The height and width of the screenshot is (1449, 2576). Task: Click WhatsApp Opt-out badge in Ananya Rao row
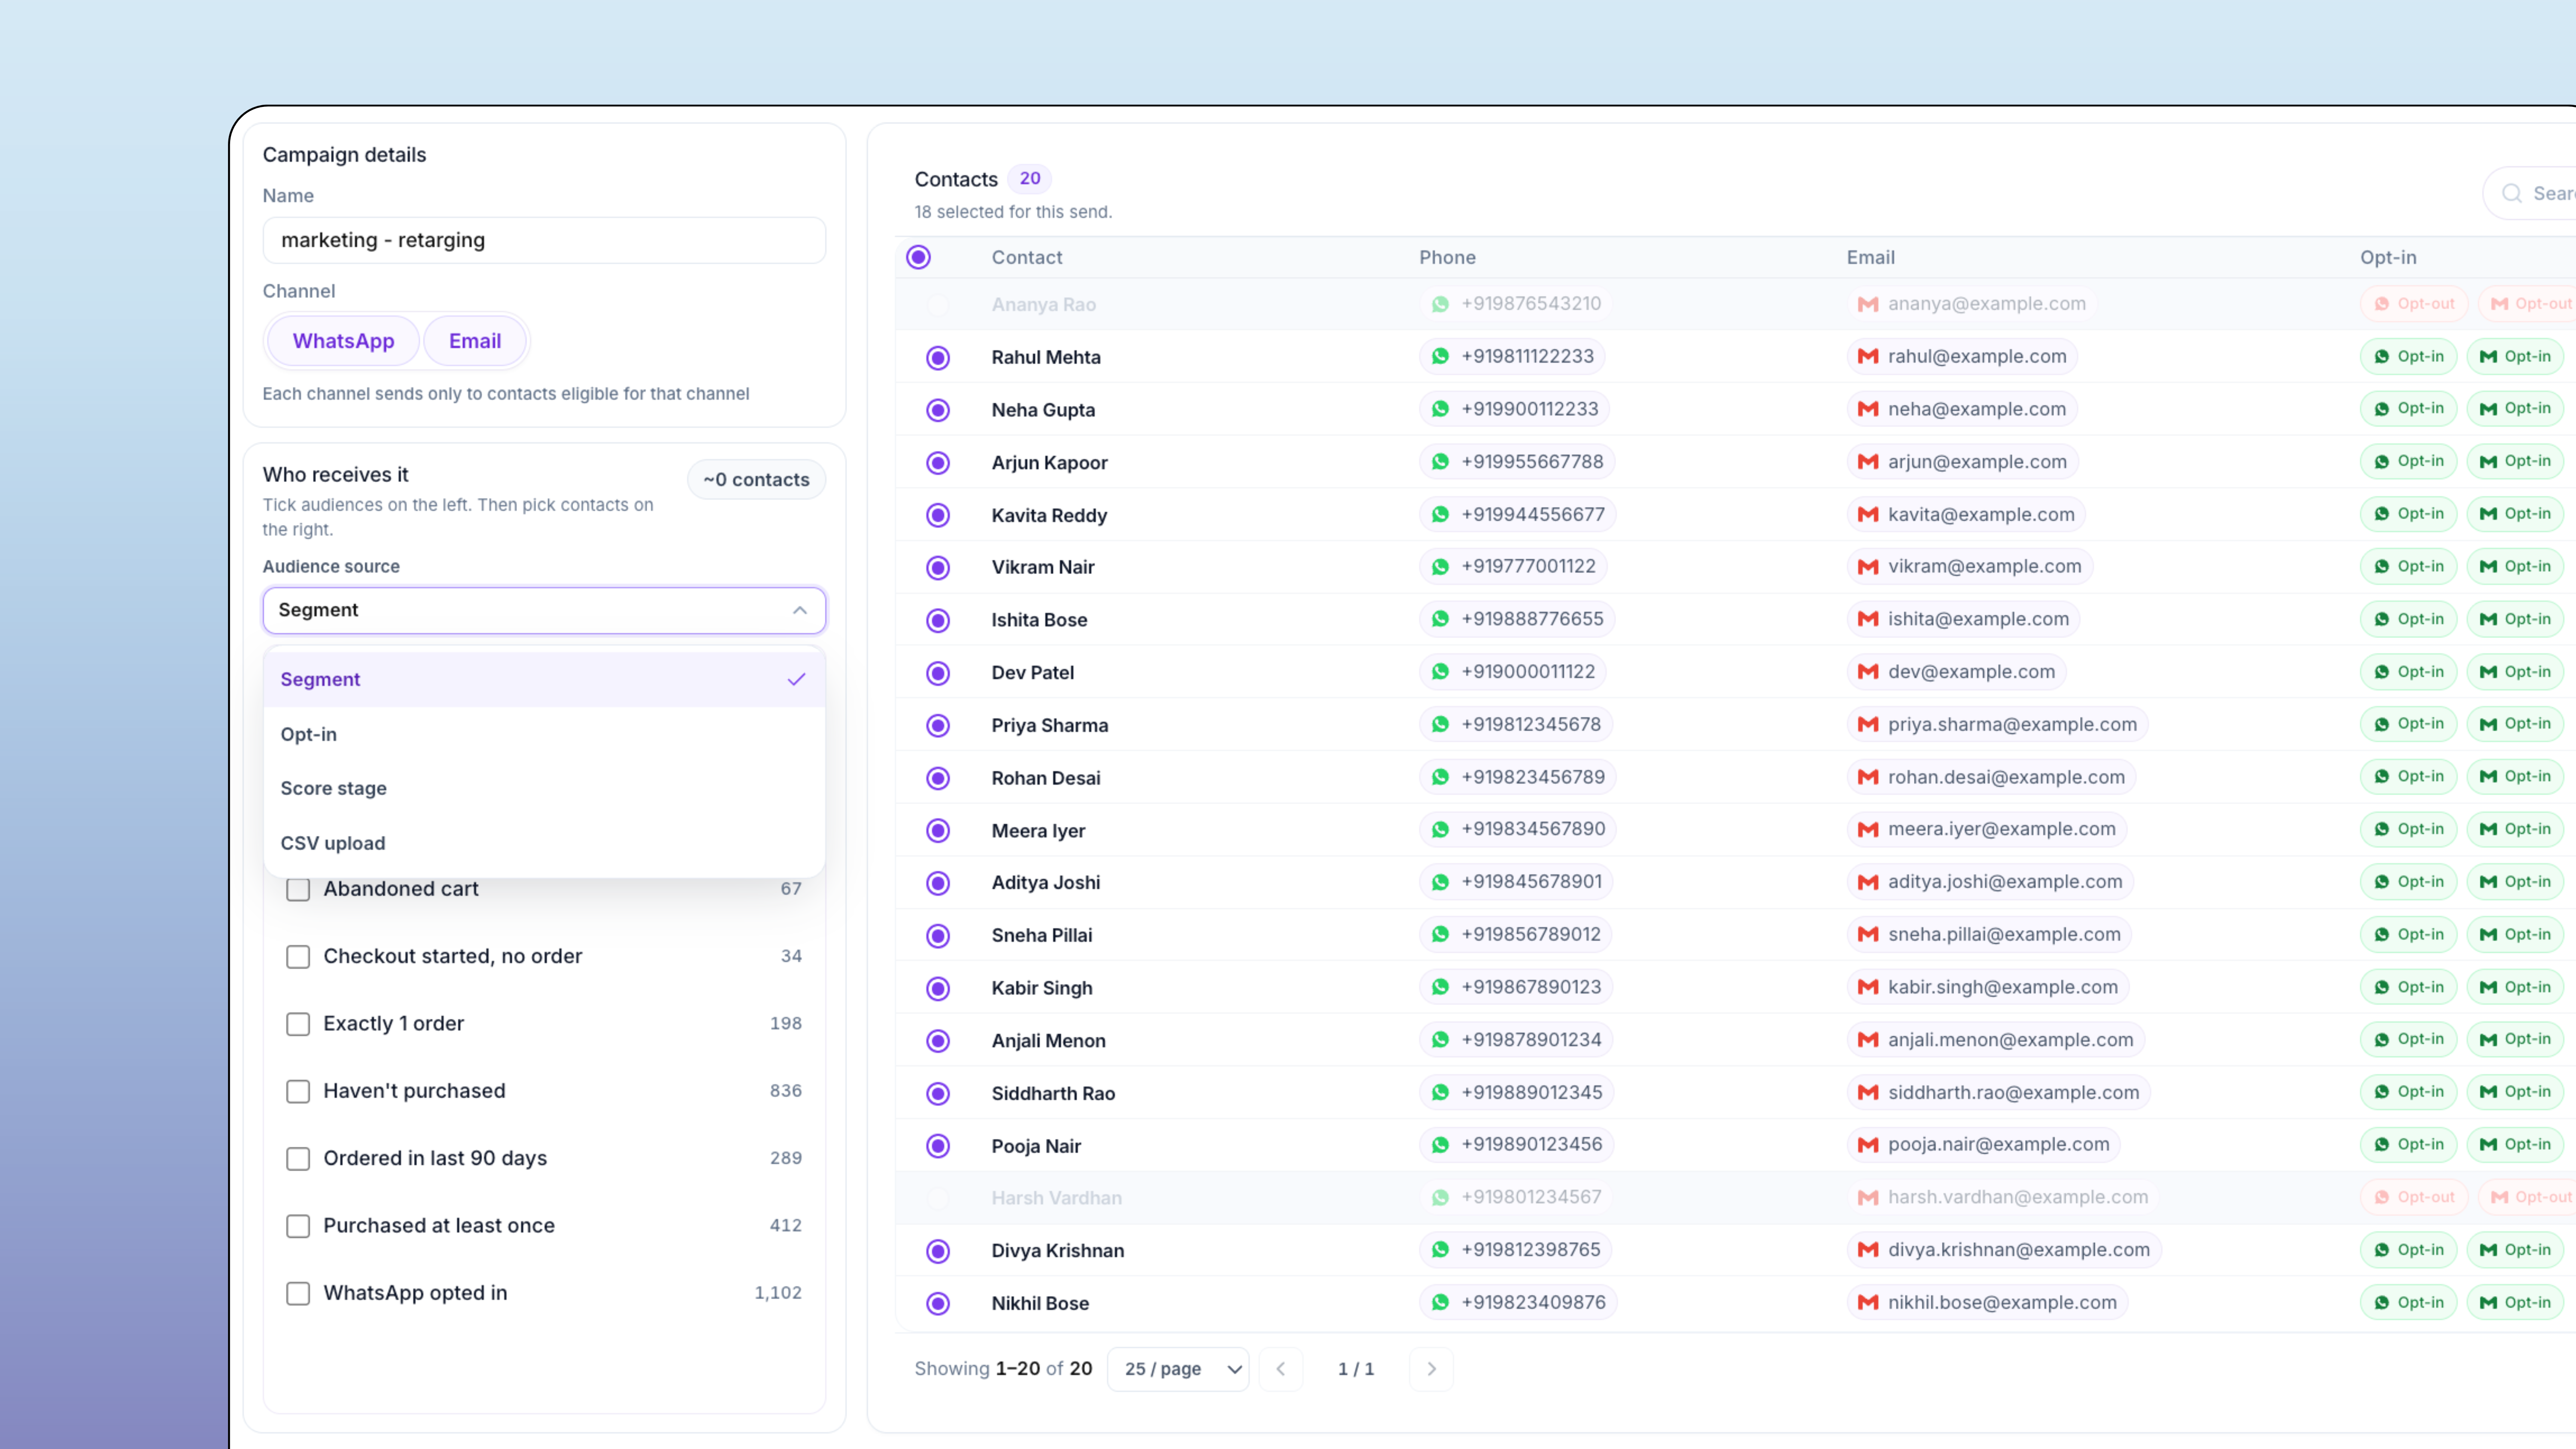pos(2414,304)
